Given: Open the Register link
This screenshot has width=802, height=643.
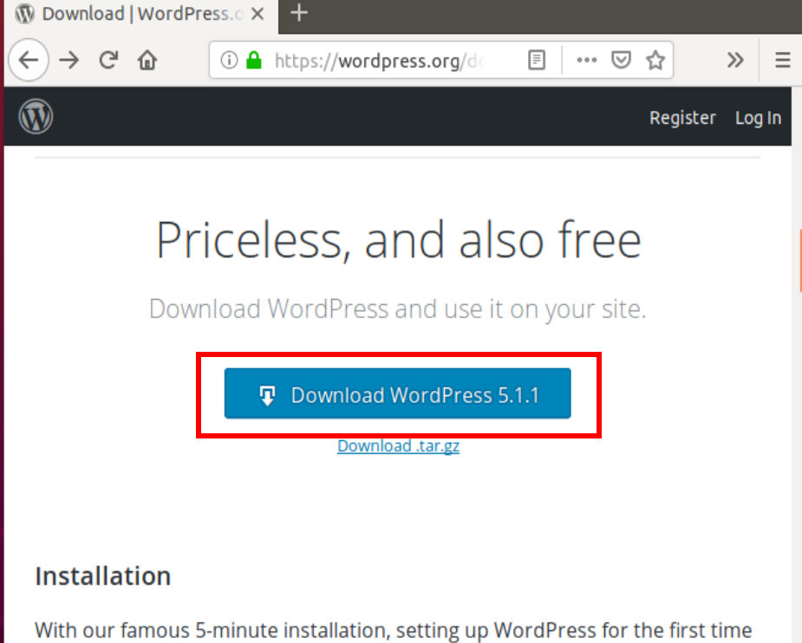Looking at the screenshot, I should pos(682,118).
